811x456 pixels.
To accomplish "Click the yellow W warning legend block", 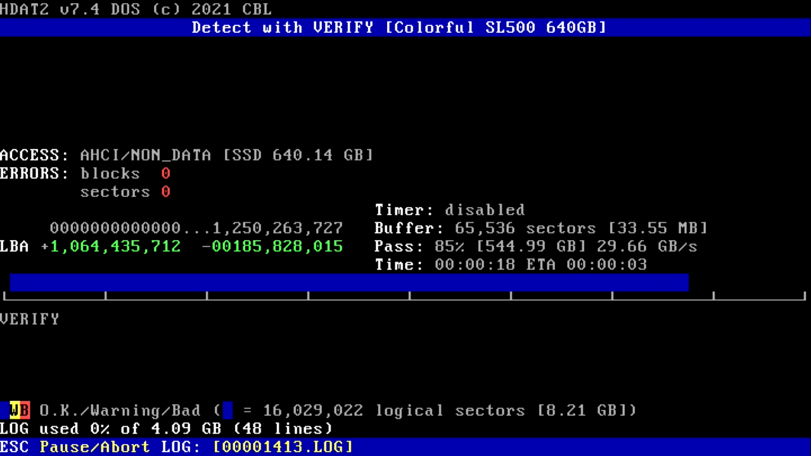I will tap(15, 410).
